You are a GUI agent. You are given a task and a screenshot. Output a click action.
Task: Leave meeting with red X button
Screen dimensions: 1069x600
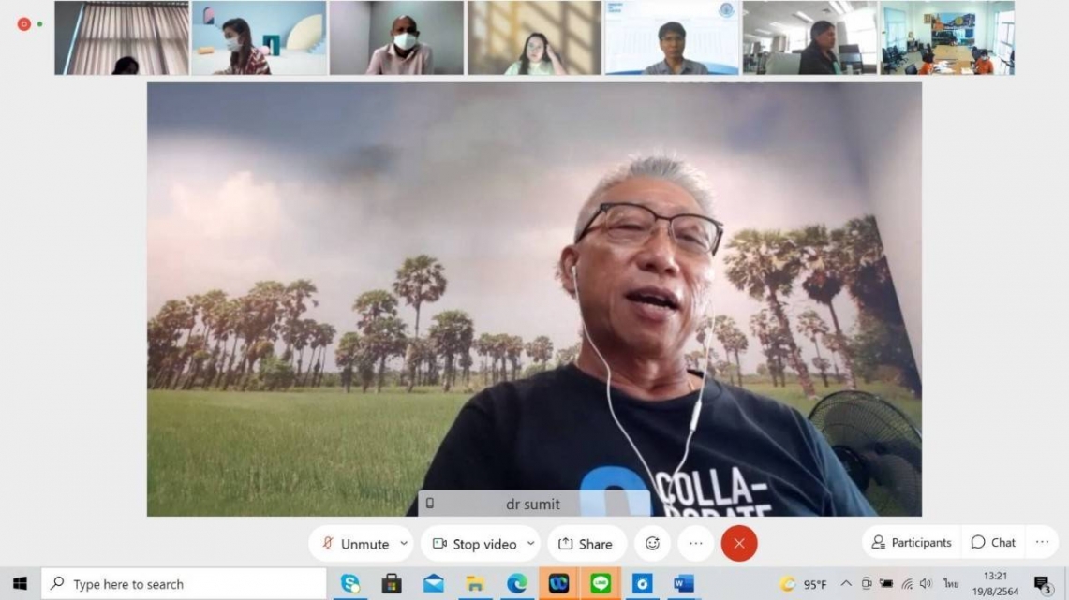point(739,544)
